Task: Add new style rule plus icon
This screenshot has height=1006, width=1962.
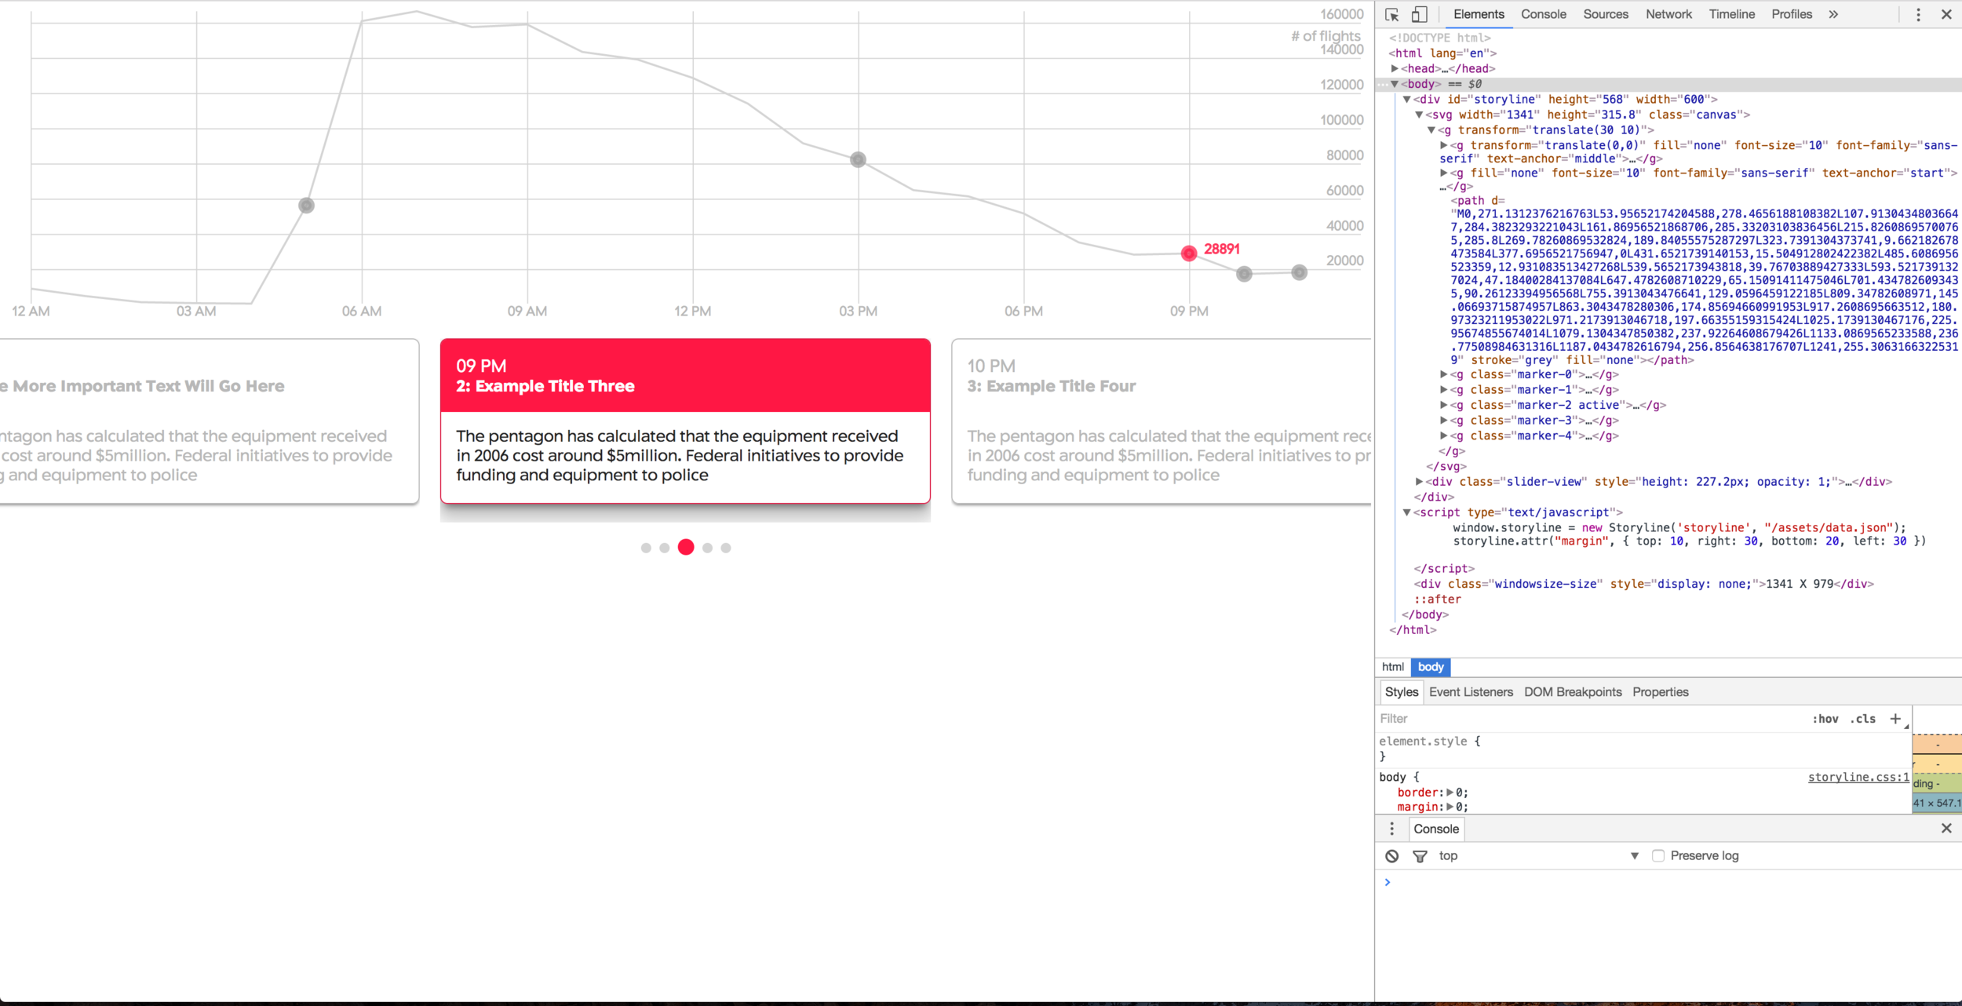Action: 1895,719
